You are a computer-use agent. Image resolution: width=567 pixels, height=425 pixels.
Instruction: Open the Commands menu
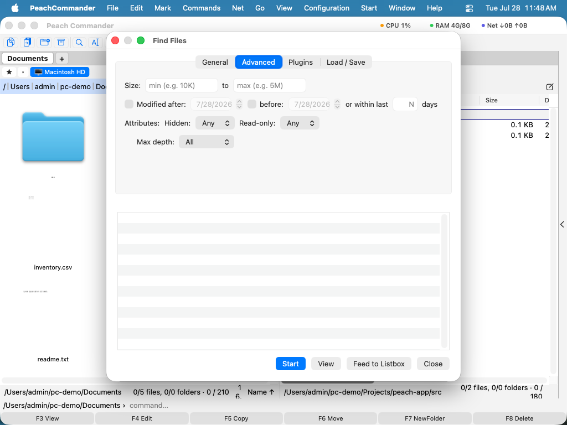[202, 8]
